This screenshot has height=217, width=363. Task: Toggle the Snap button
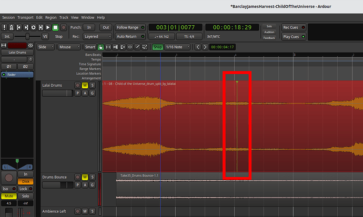pos(157,47)
